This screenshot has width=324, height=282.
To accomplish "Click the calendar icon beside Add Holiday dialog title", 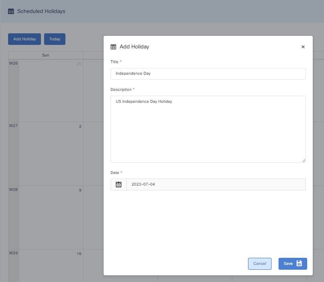I will pos(113,47).
